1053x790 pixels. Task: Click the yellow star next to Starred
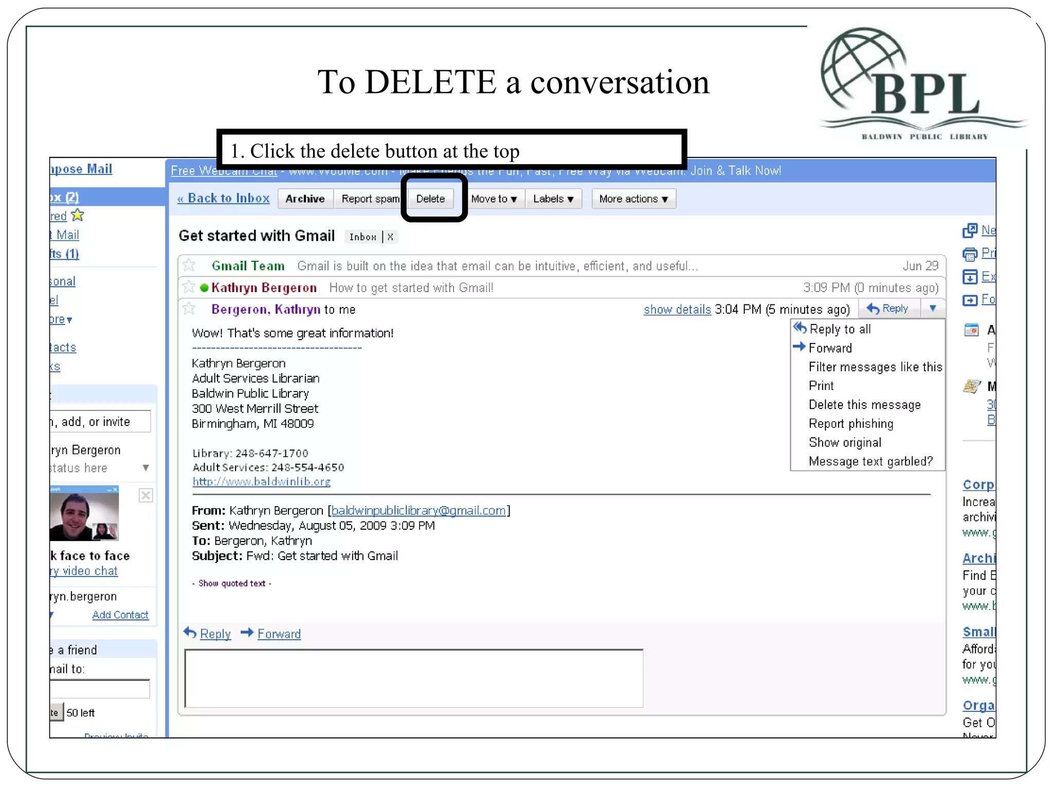click(78, 215)
